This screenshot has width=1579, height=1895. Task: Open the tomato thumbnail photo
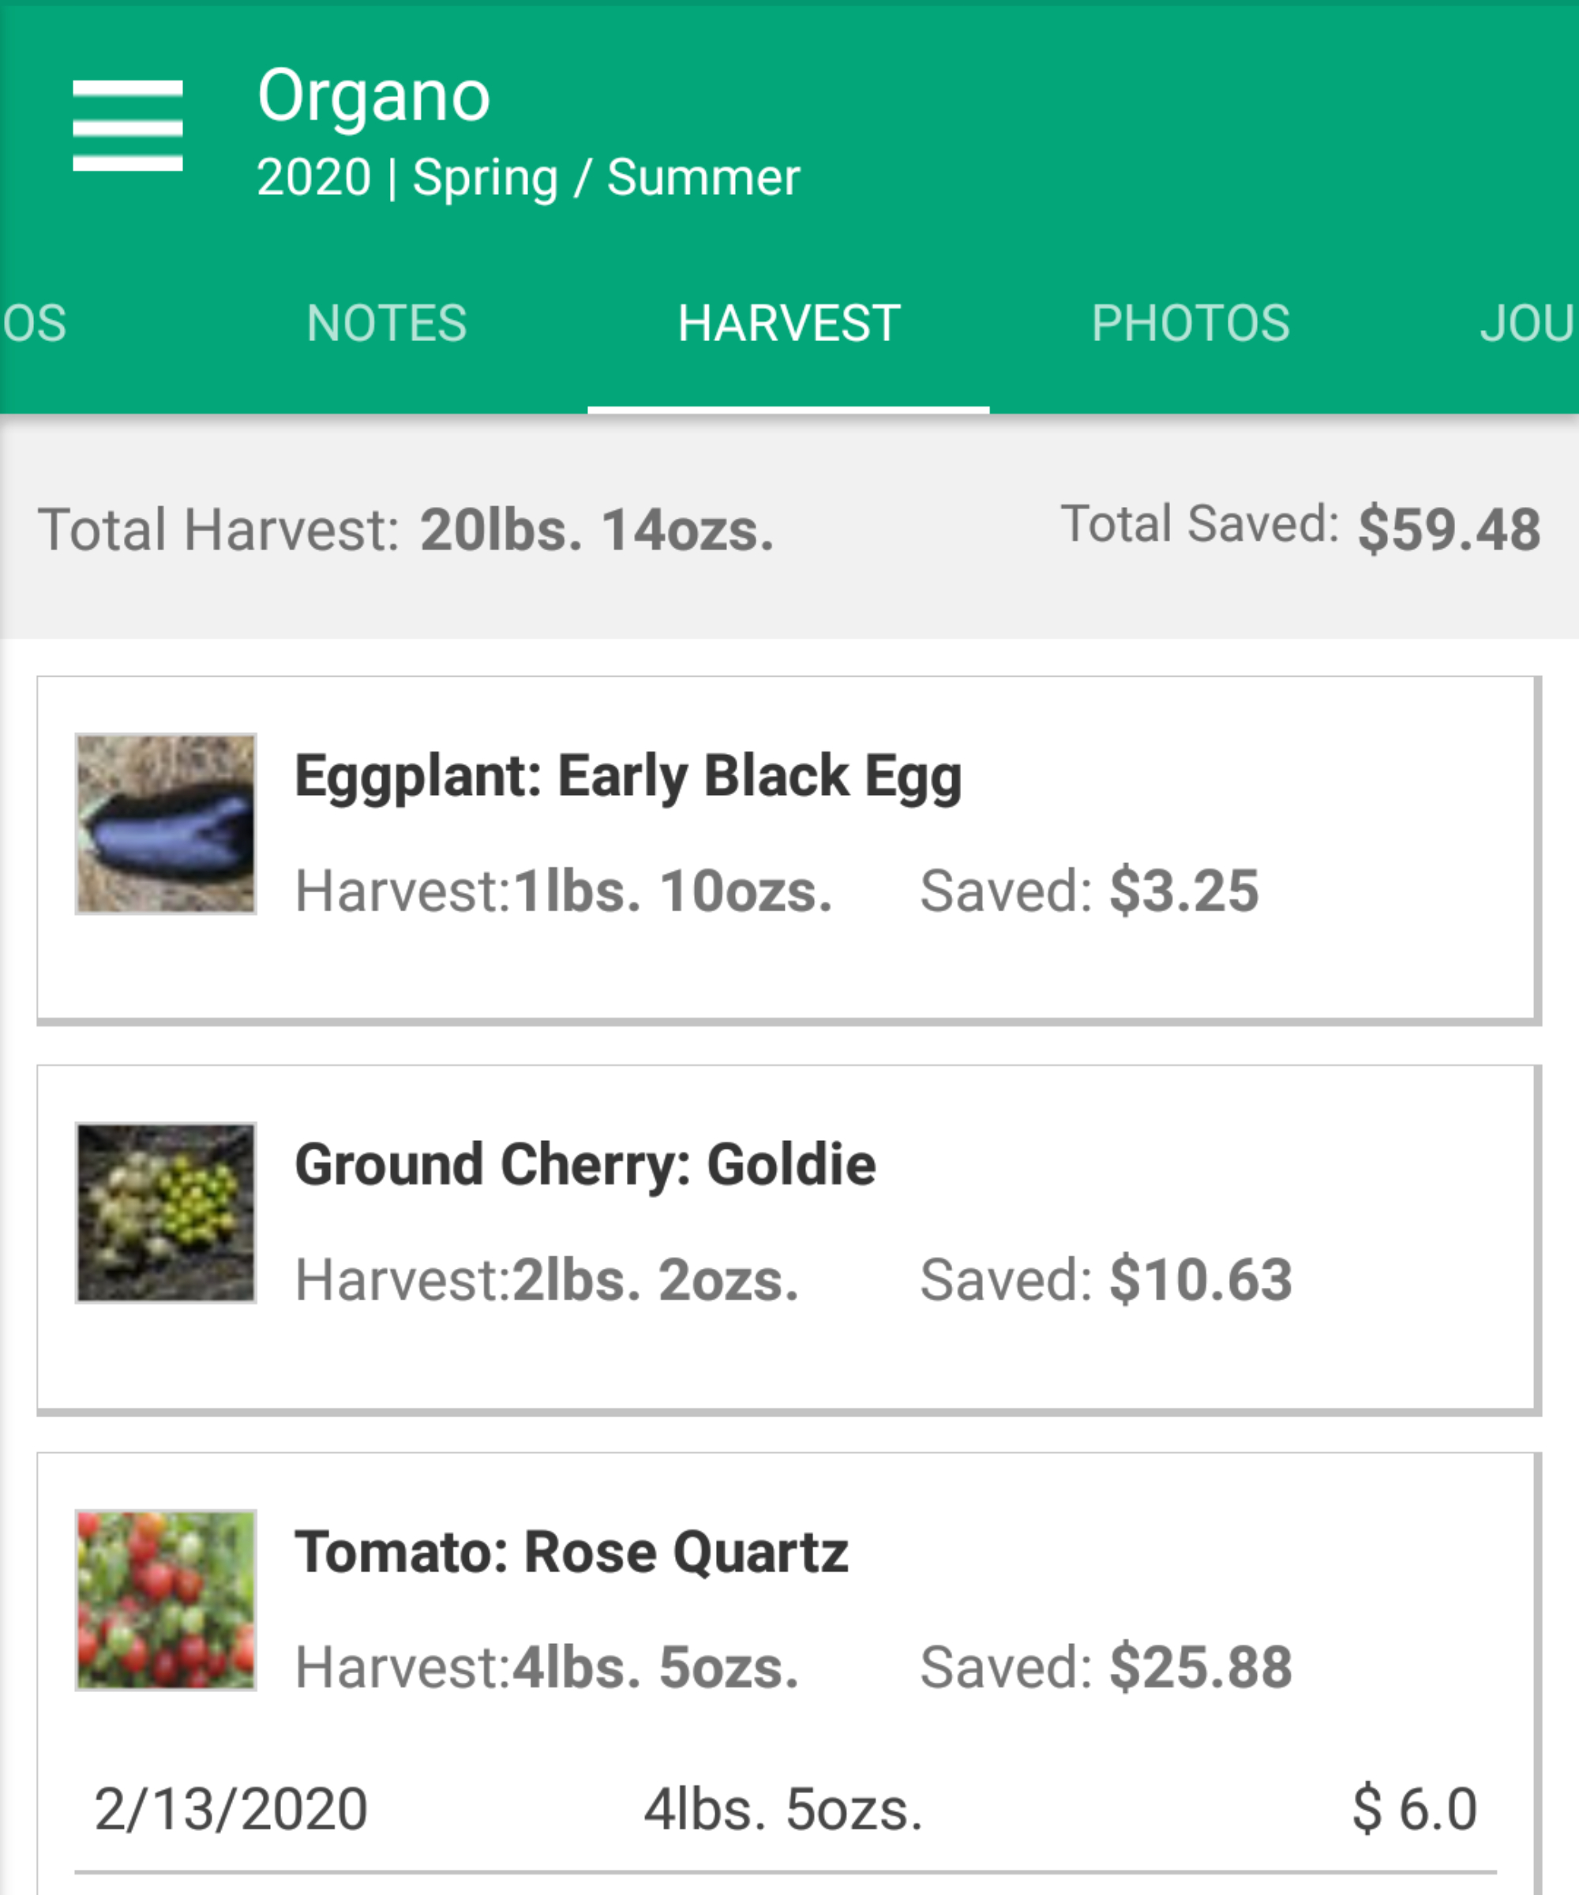click(x=166, y=1600)
